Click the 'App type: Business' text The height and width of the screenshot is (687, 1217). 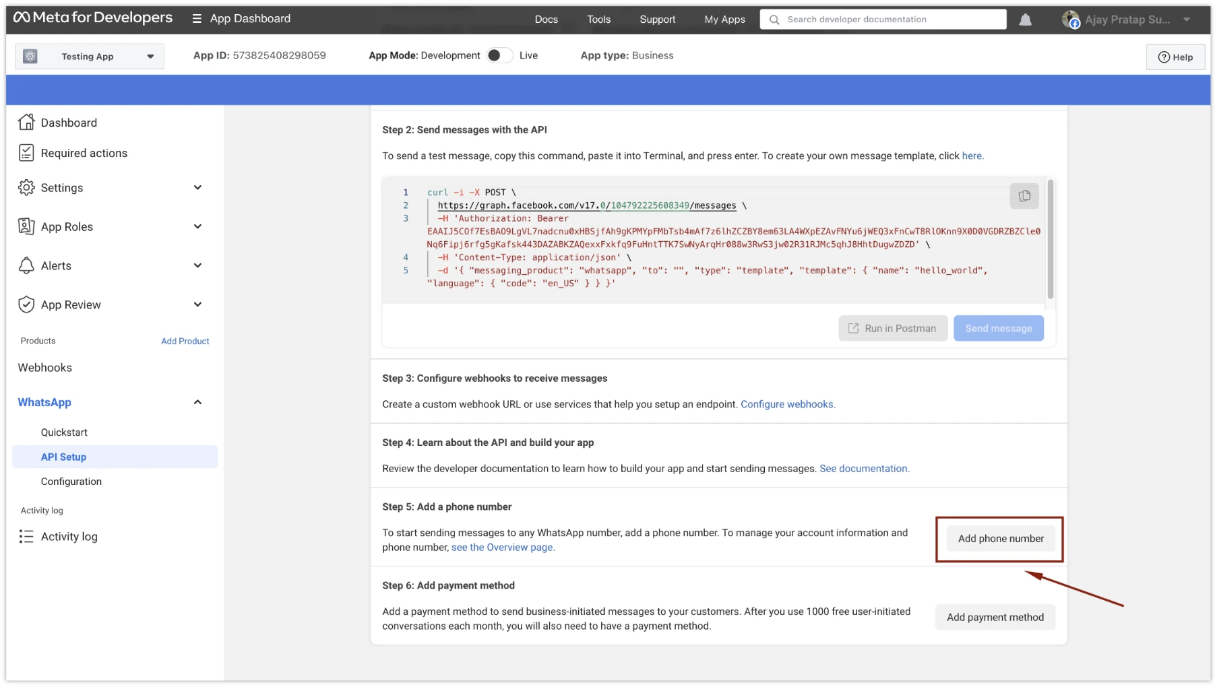(x=627, y=55)
